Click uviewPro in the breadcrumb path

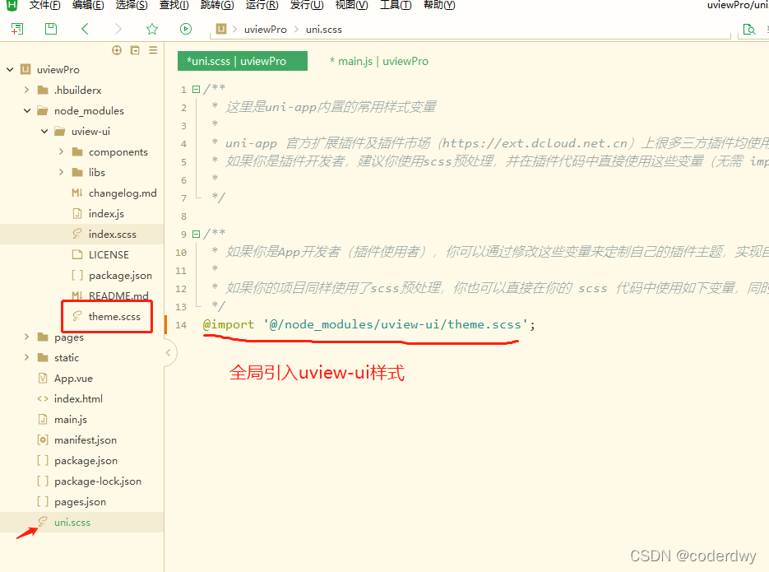(x=266, y=30)
